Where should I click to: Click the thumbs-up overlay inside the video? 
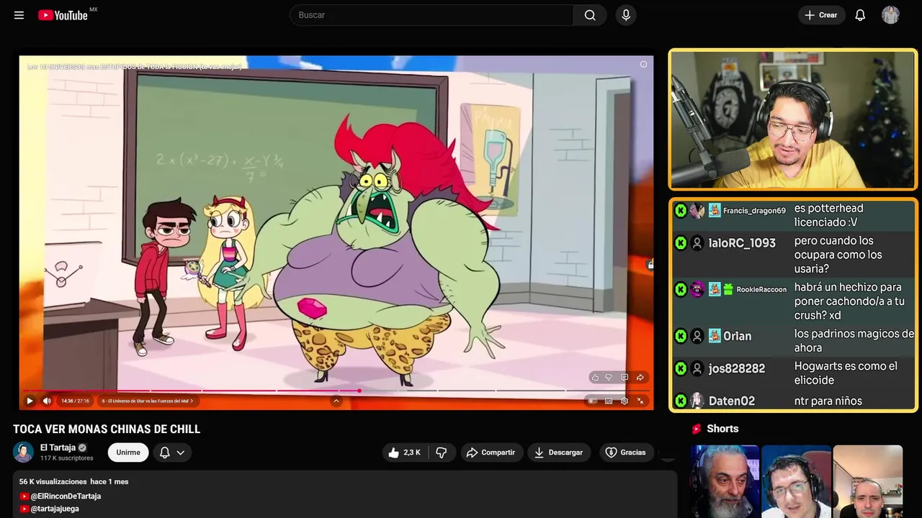(x=595, y=377)
